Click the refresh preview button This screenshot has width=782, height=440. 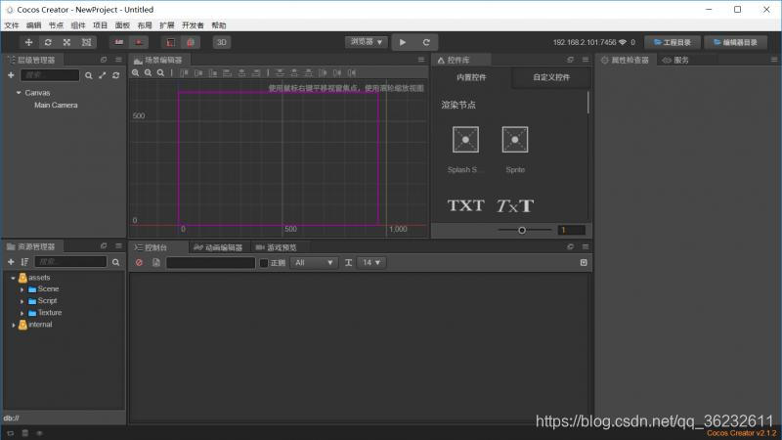pyautogui.click(x=426, y=42)
